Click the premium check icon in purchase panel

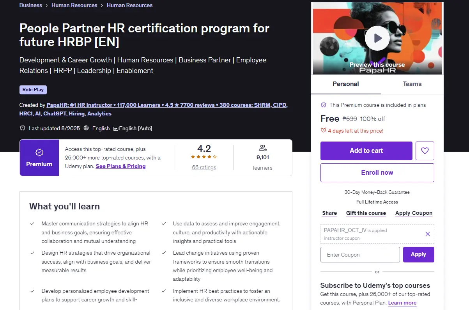pos(323,105)
